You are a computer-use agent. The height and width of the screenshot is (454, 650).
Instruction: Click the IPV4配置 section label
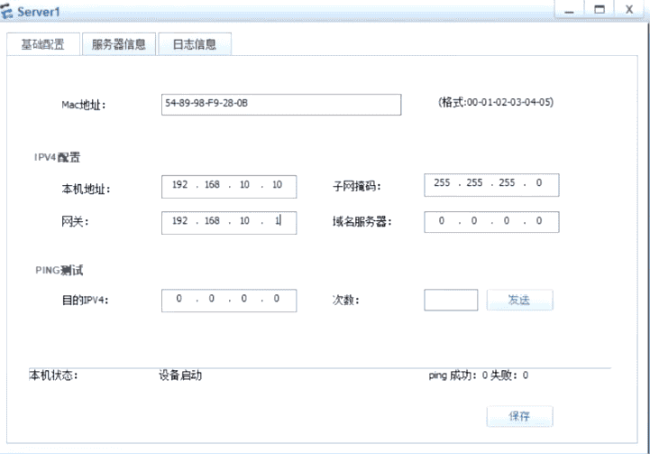57,157
